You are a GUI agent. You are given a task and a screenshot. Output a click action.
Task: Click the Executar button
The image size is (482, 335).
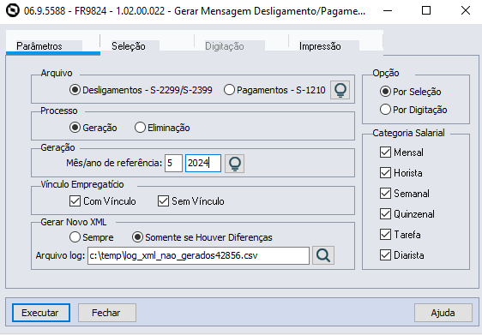point(41,313)
